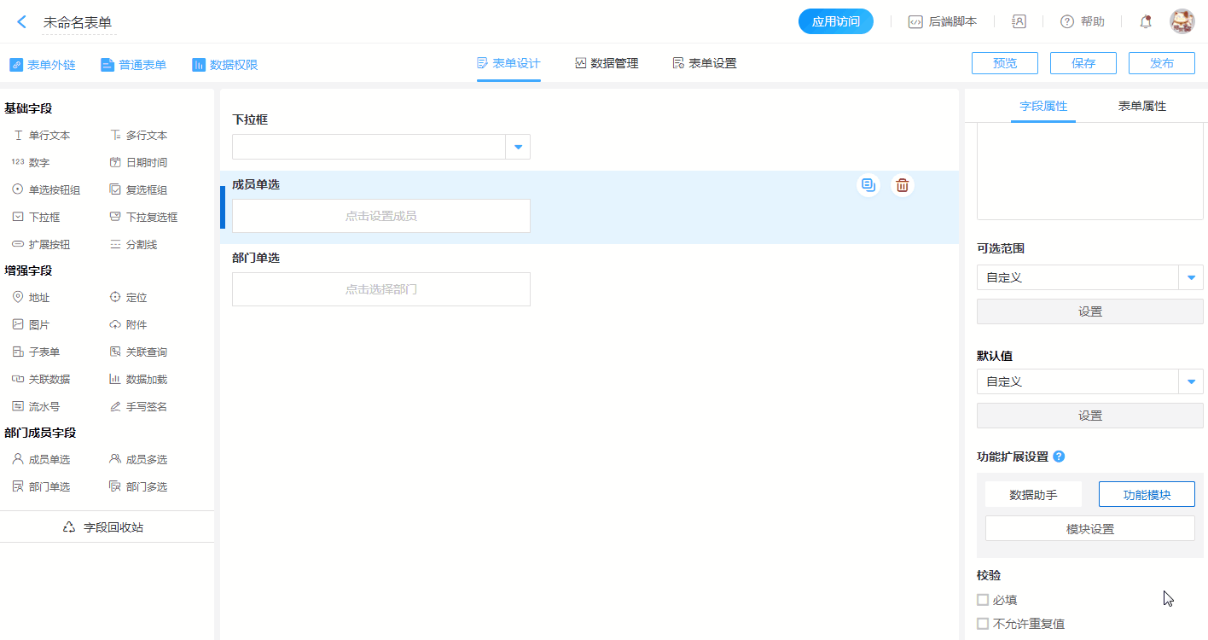Viewport: 1208px width, 640px height.
Task: Click the 发布 button
Action: [x=1161, y=63]
